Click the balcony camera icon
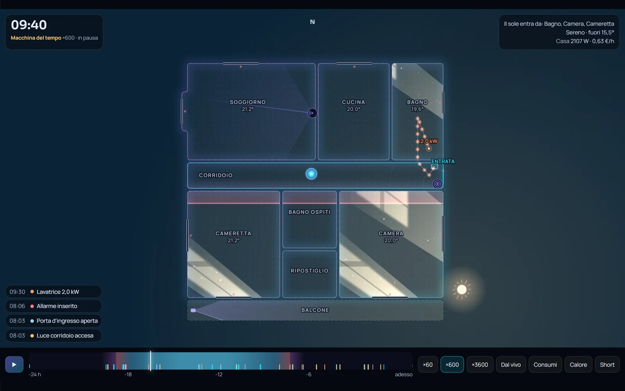The image size is (625, 391). [193, 310]
